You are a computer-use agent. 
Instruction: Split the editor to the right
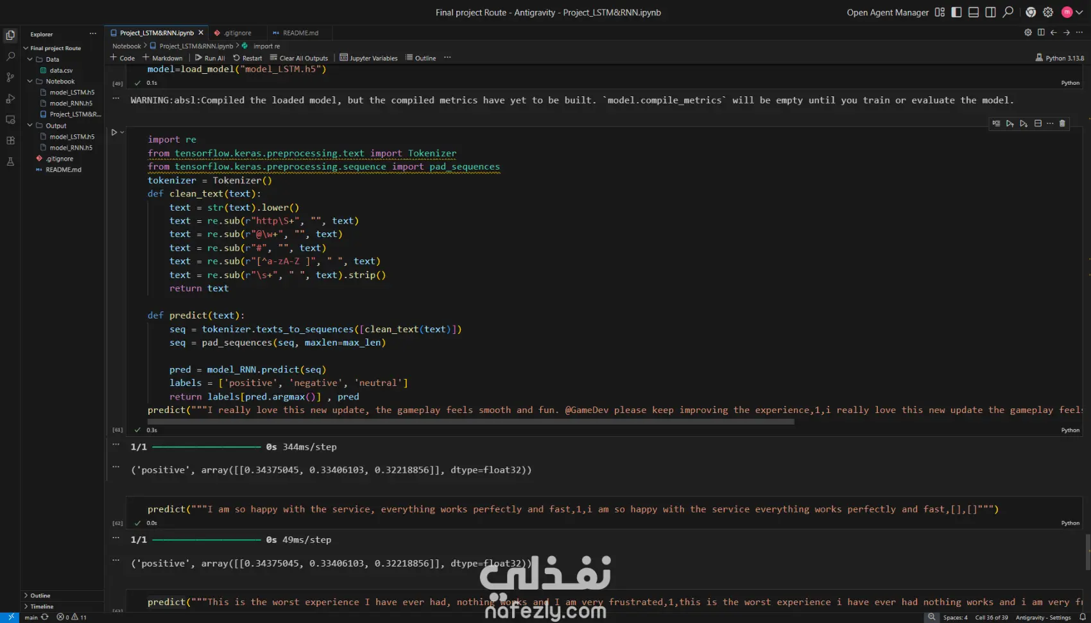pos(1041,32)
